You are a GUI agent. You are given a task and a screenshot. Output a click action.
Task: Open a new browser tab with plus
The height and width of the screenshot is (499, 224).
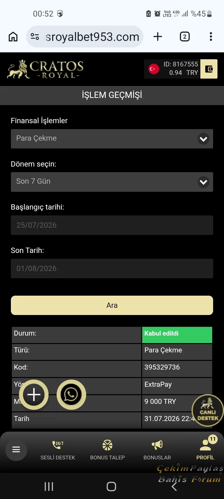(158, 36)
